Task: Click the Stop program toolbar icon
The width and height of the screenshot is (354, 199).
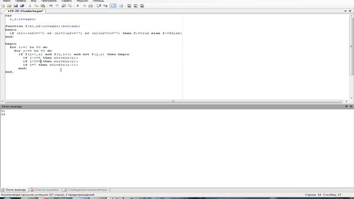Action: coord(84,6)
